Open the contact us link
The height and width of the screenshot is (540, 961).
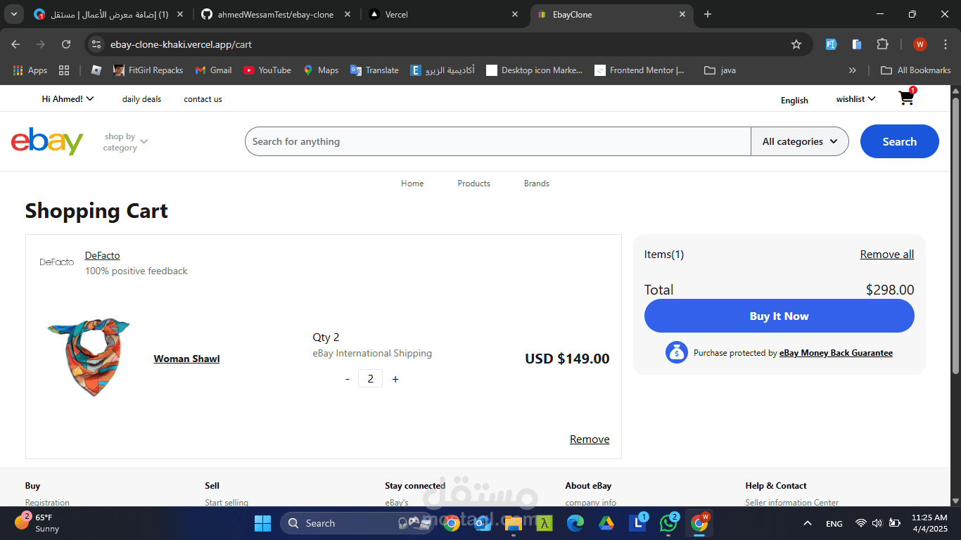(203, 99)
